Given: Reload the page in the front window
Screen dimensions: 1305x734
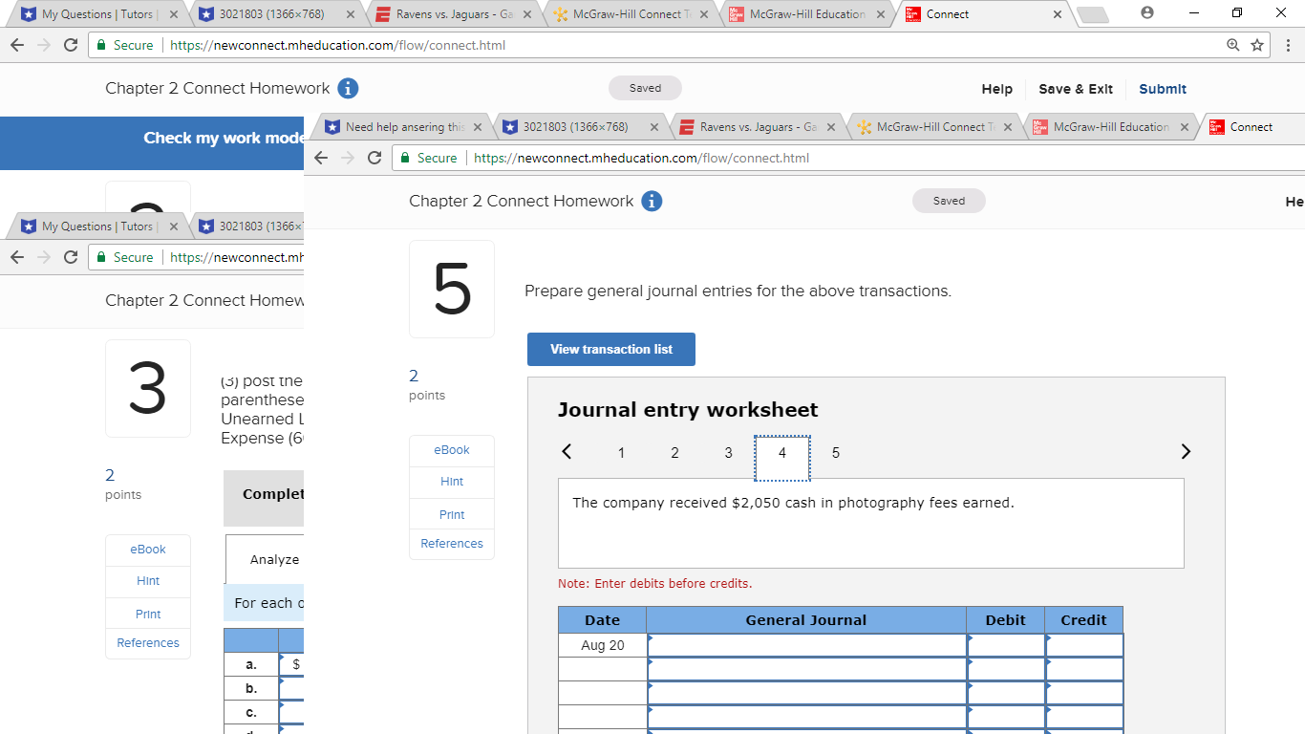Looking at the screenshot, I should 374,158.
